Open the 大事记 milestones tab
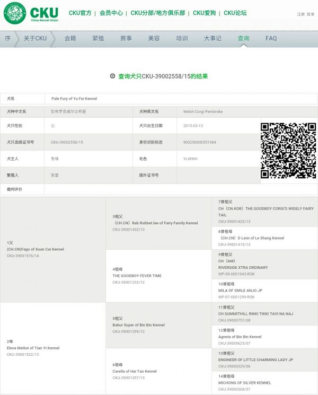The height and width of the screenshot is (395, 318). click(213, 38)
